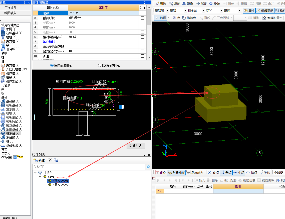Open the Select tool dropdown arrow
The image size is (285, 219).
pyautogui.click(x=168, y=18)
